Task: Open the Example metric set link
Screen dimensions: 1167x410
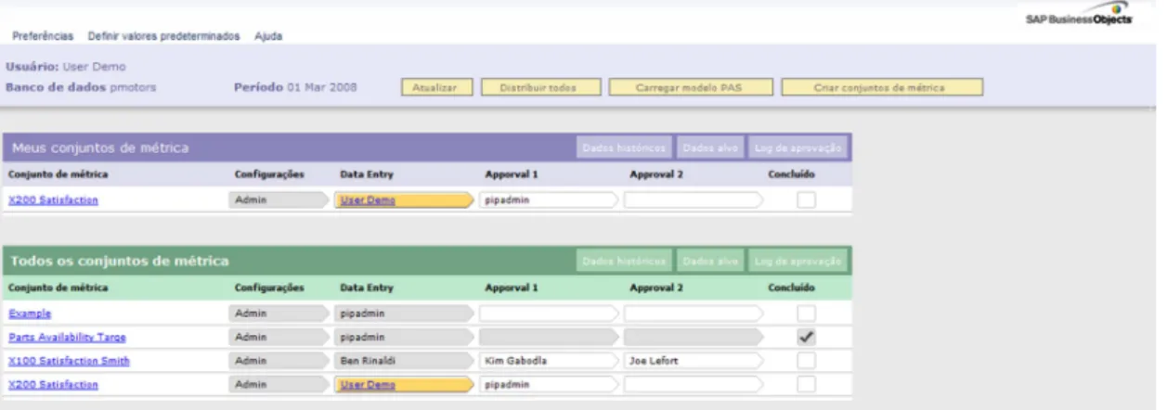Action: coord(30,314)
